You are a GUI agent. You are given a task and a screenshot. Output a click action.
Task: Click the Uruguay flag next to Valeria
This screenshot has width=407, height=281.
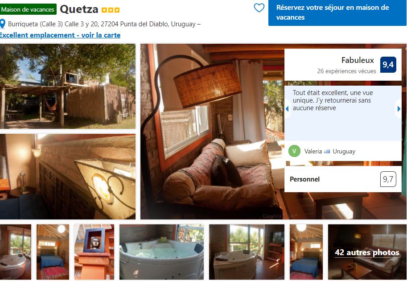pos(327,151)
